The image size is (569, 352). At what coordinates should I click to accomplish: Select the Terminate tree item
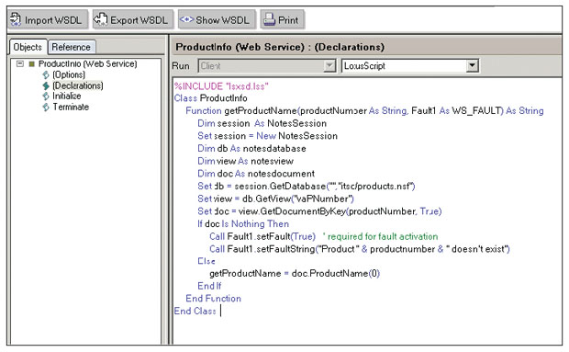[x=71, y=108]
